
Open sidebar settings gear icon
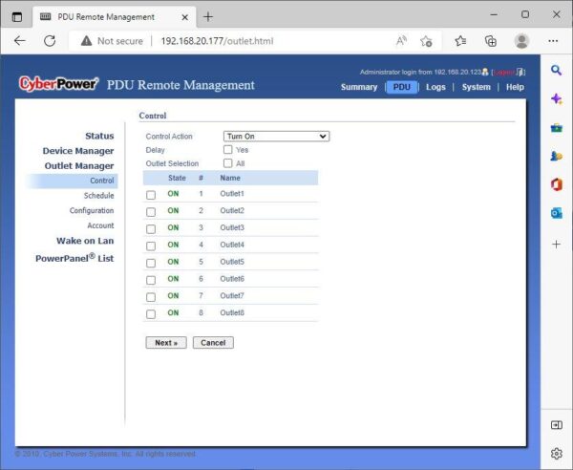(x=557, y=453)
